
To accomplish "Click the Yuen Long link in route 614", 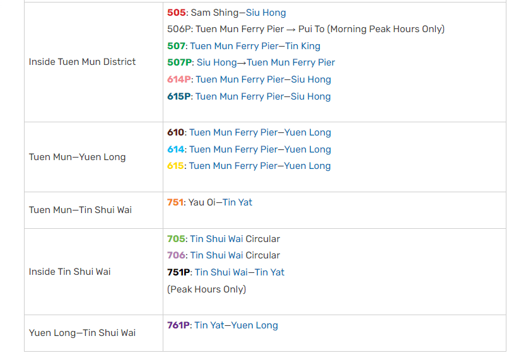I will (308, 149).
